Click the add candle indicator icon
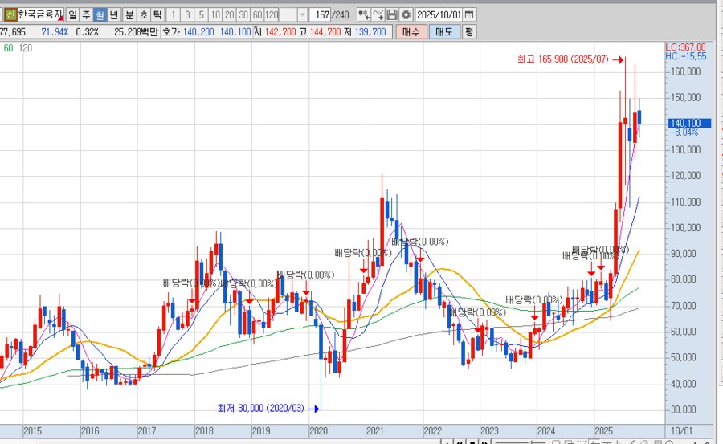Screen dimensions: 723x444 363,14
